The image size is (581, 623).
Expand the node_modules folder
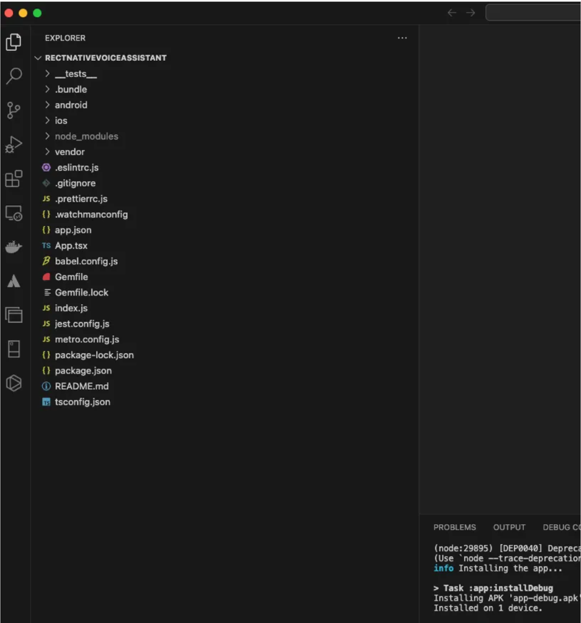tap(86, 136)
